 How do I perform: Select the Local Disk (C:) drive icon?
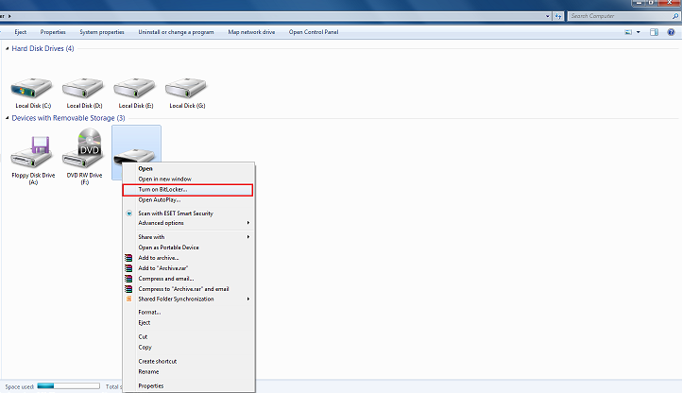coord(31,89)
